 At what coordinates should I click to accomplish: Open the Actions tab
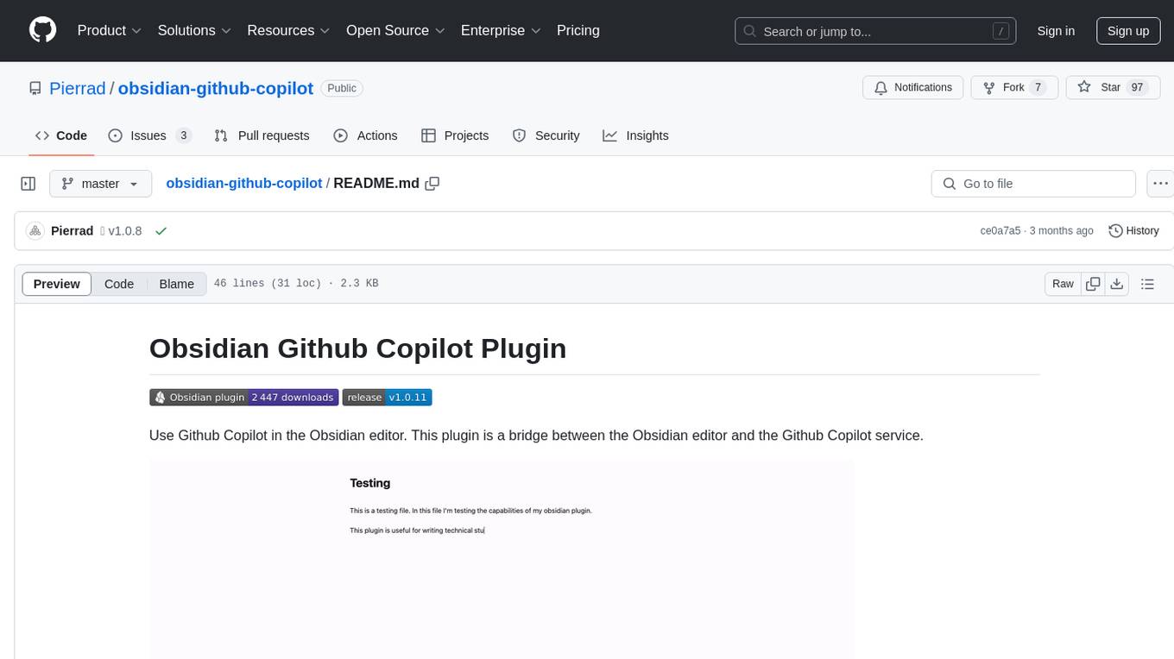tap(365, 135)
